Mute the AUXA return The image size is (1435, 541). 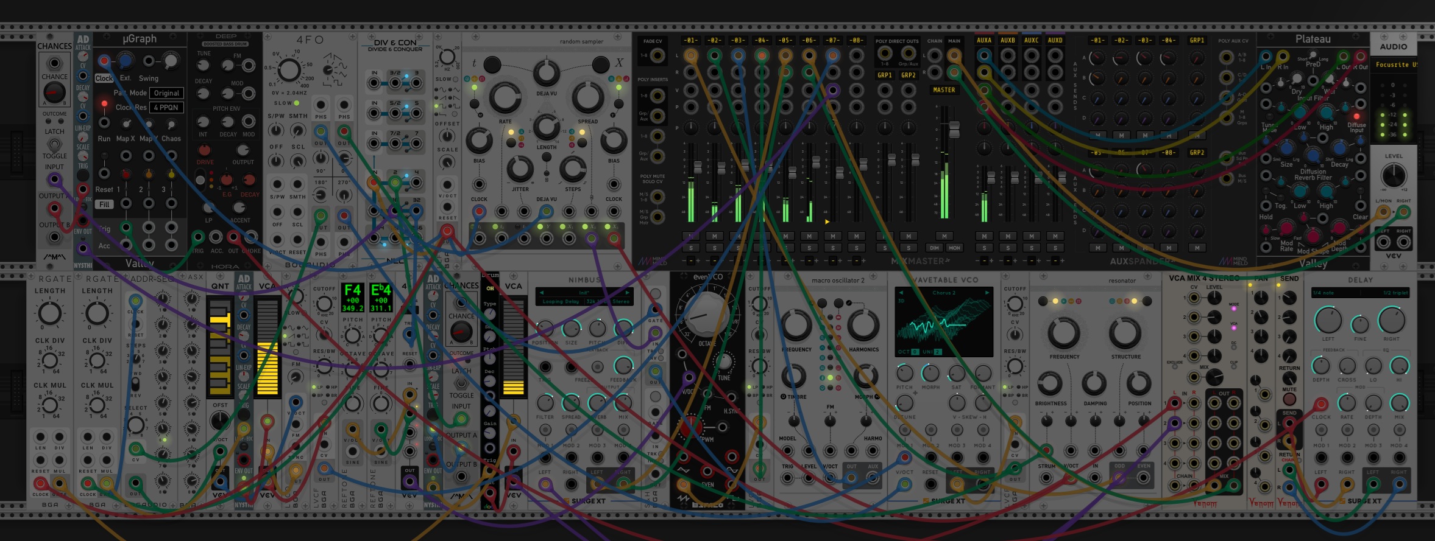984,236
